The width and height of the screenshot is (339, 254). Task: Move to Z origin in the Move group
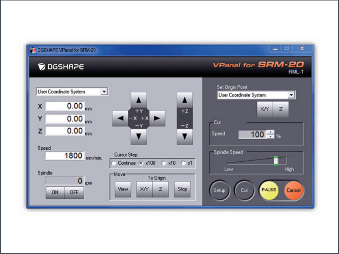[x=161, y=189]
